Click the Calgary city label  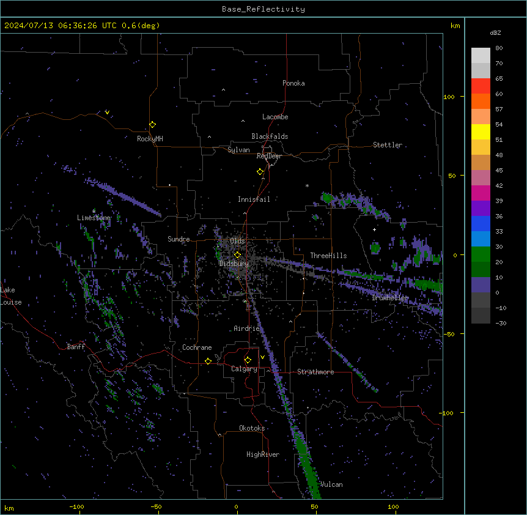point(244,369)
